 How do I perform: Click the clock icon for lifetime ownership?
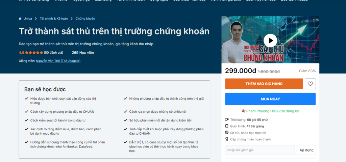click(x=227, y=133)
